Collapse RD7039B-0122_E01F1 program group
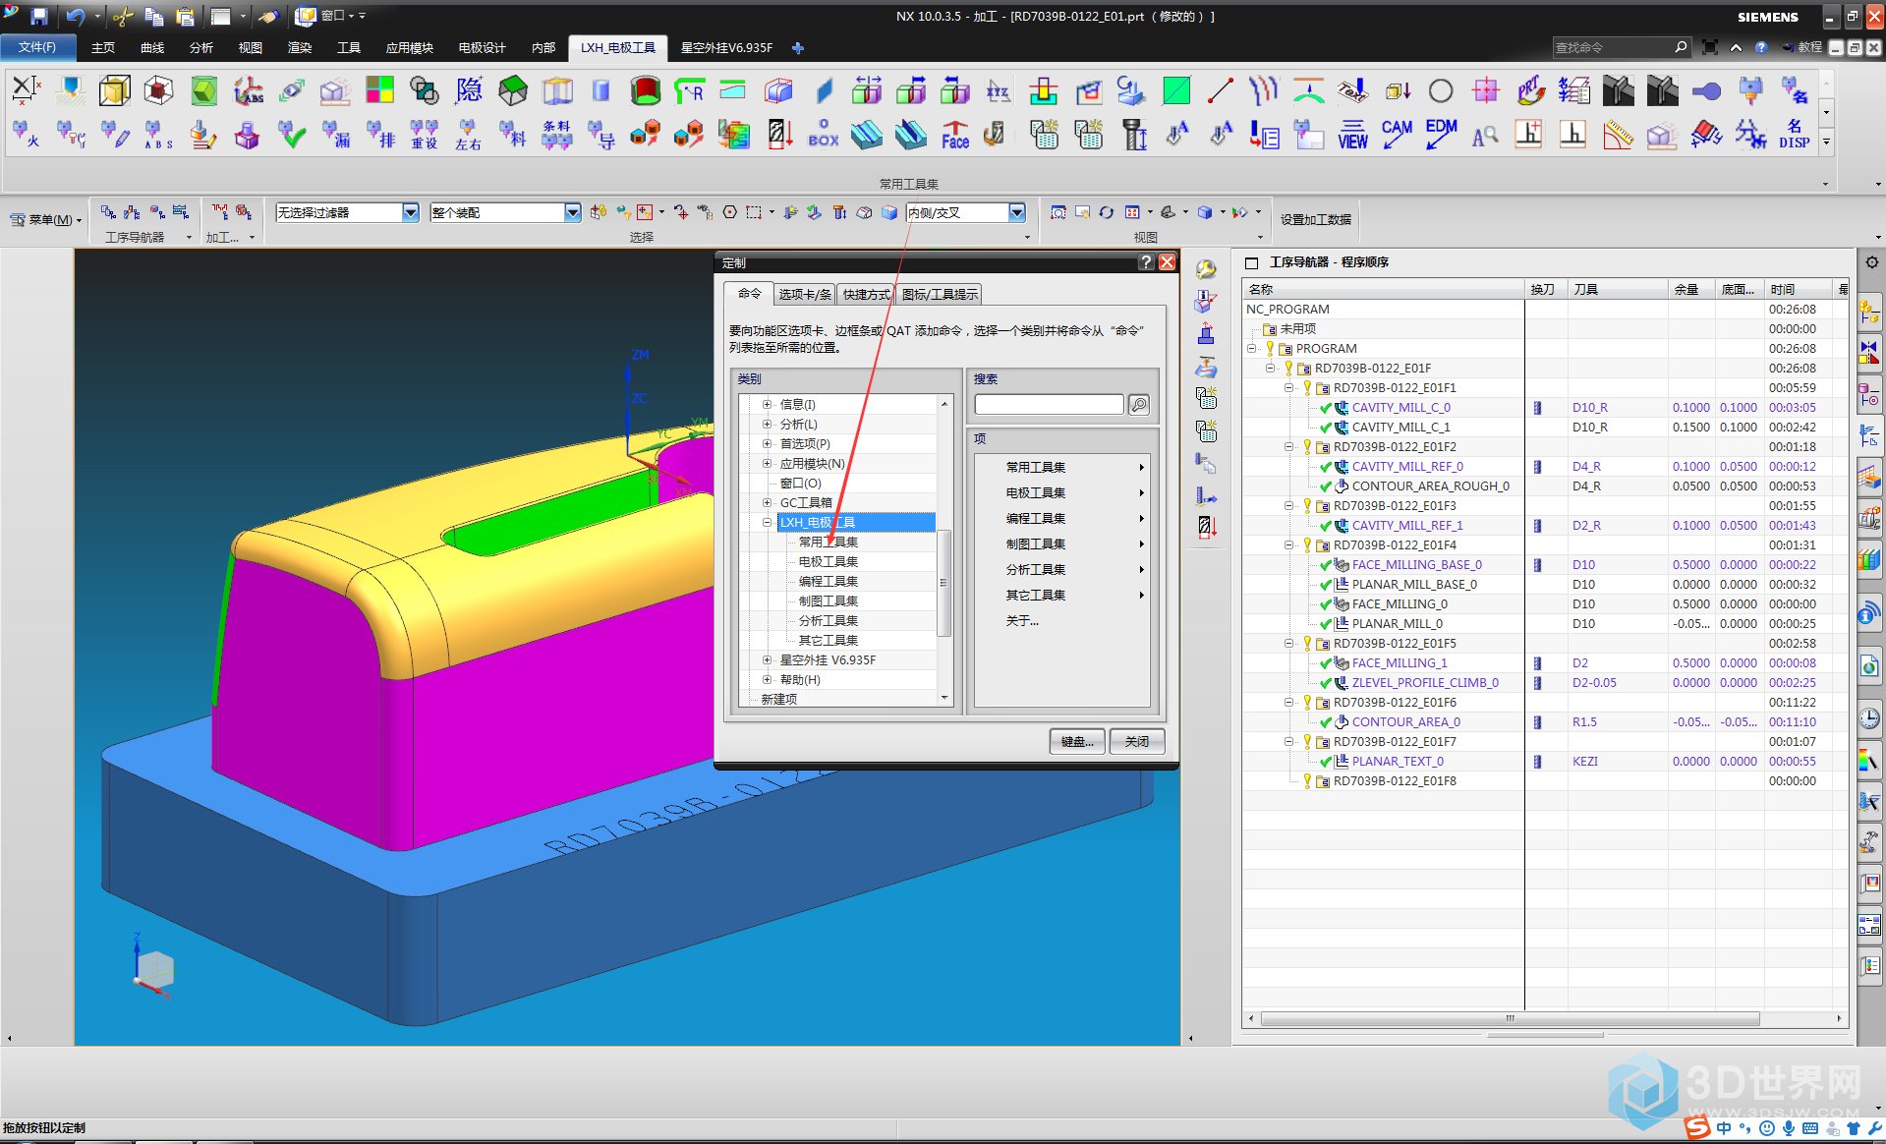 coord(1288,387)
